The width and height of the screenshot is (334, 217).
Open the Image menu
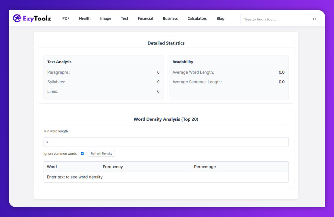coord(106,19)
